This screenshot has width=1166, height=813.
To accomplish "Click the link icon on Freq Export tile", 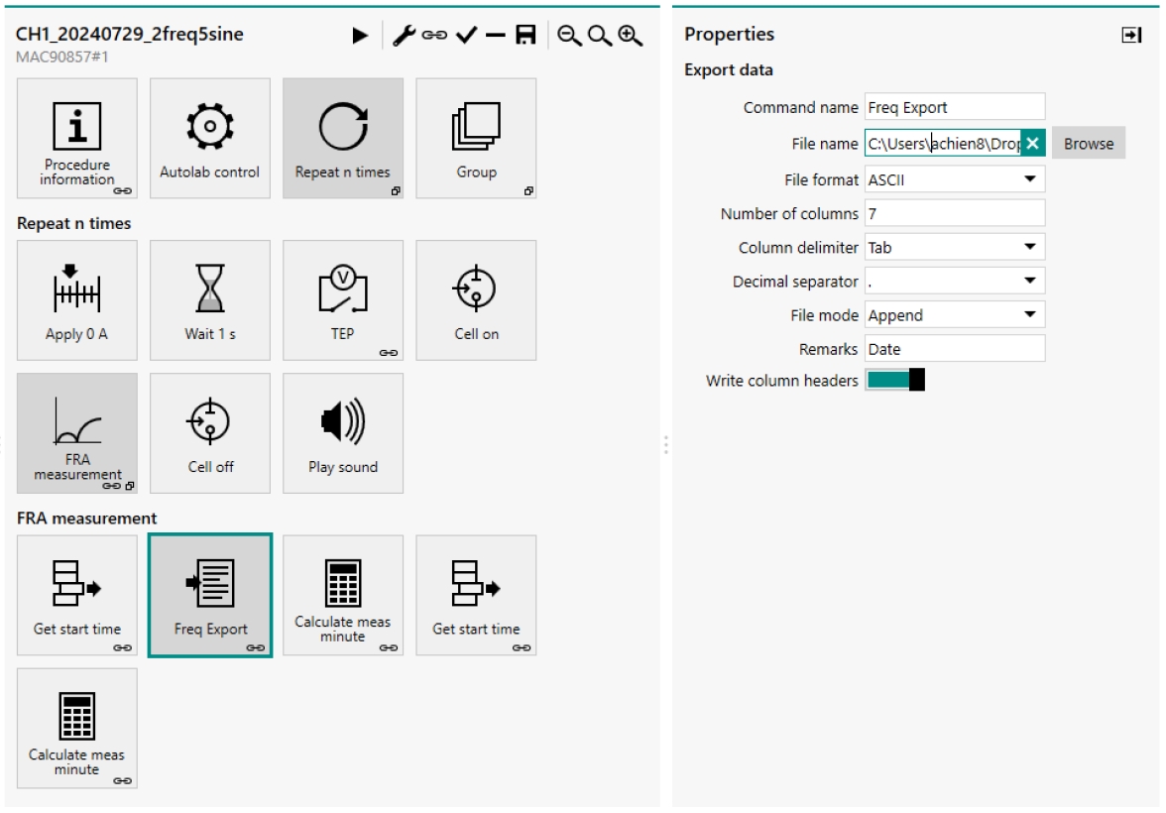I will 255,647.
